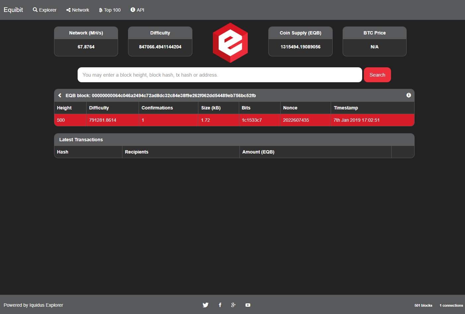Viewport: 465px width, 314px height.
Task: Click the Latest Transactions panel heading
Action: 81,140
